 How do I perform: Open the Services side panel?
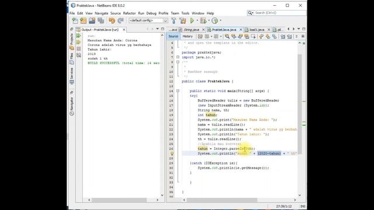click(x=71, y=76)
